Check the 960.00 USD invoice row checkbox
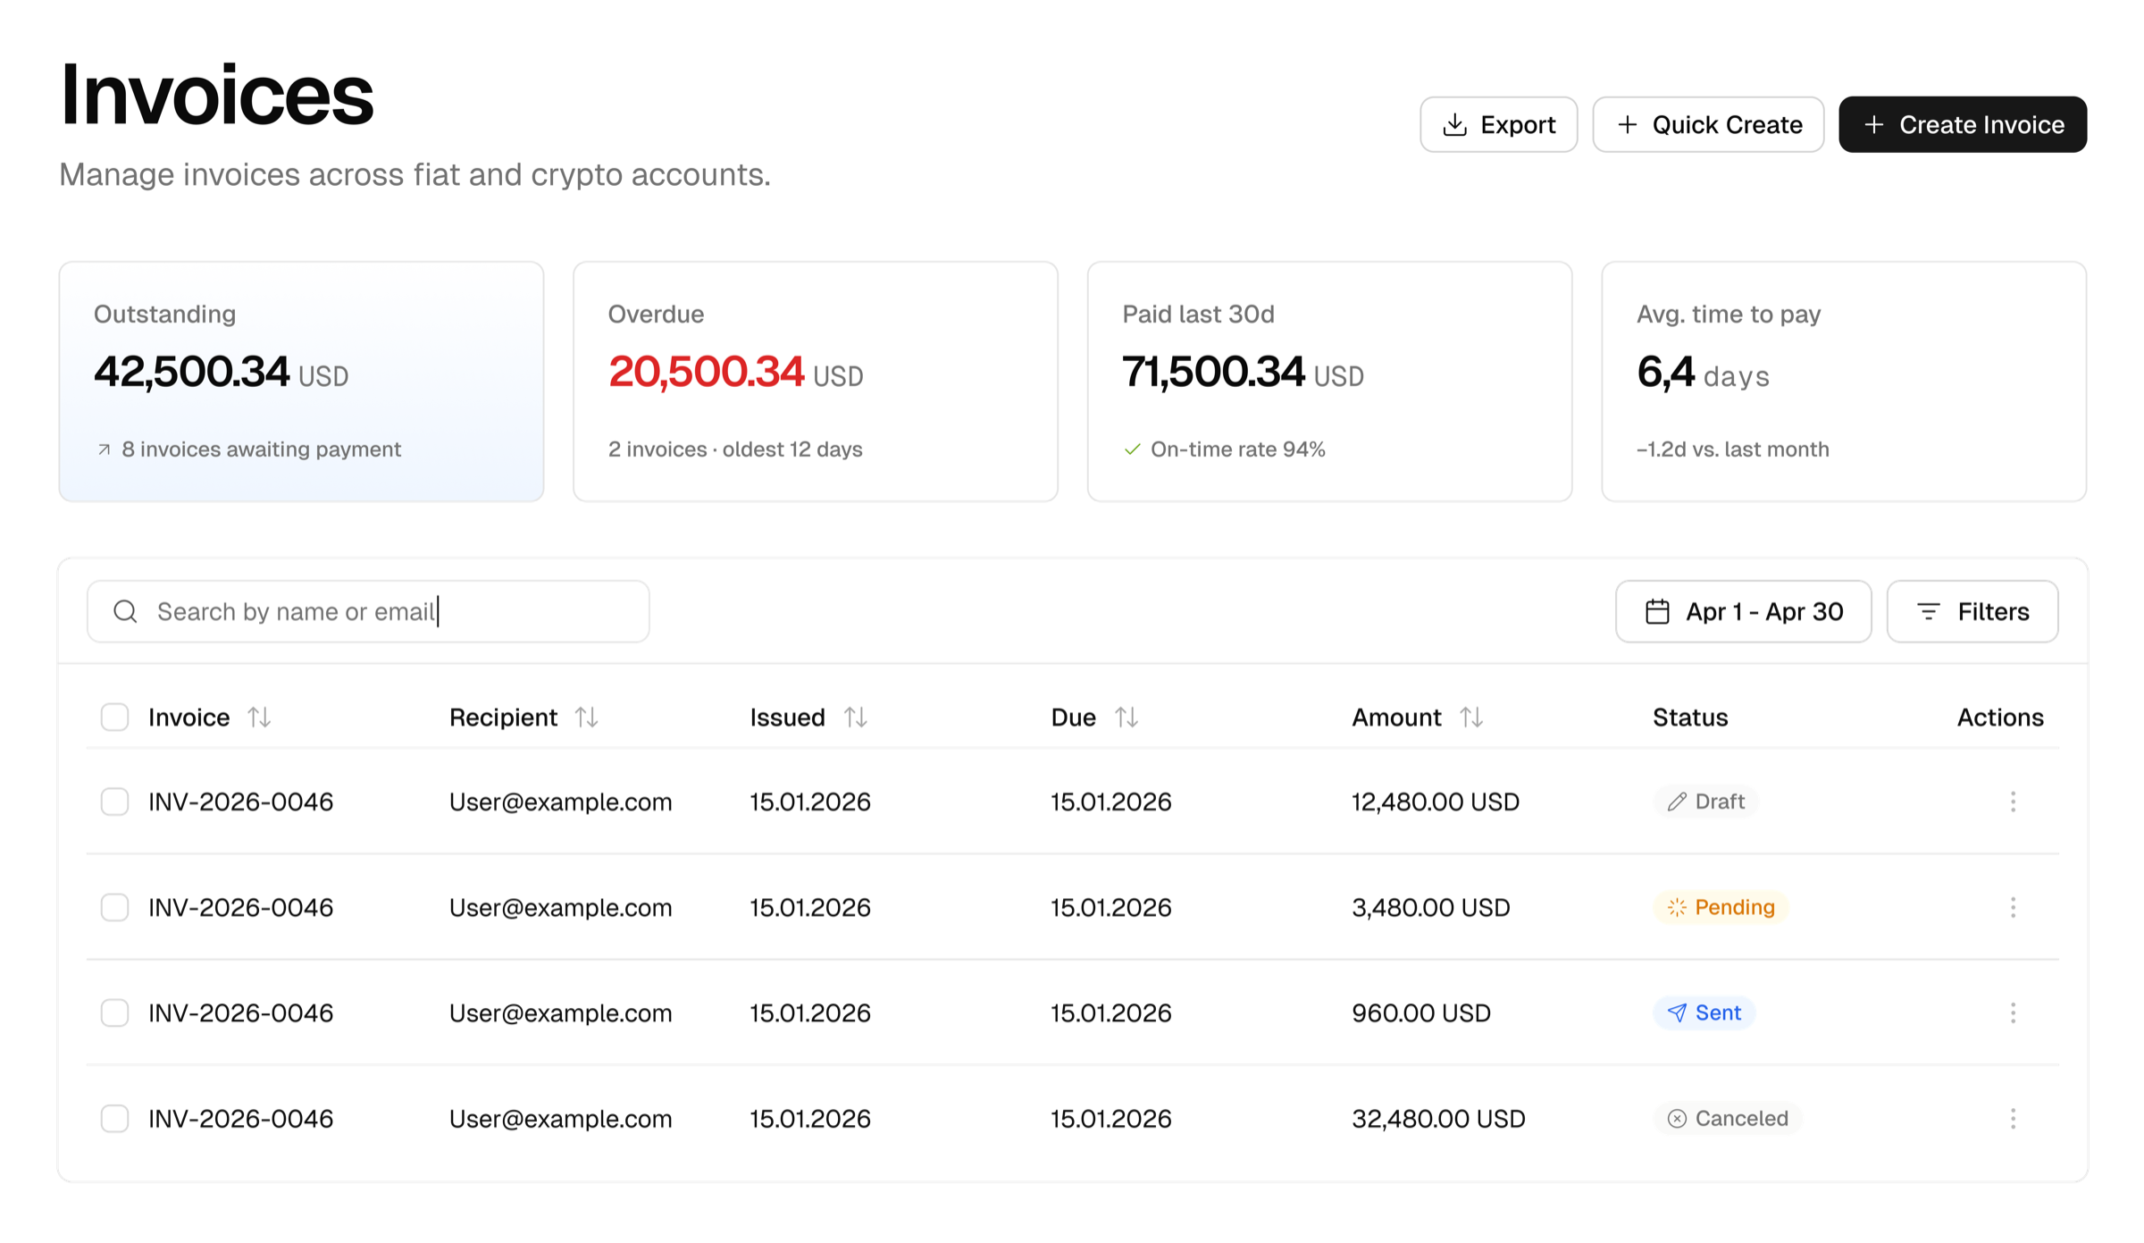 click(x=114, y=1012)
